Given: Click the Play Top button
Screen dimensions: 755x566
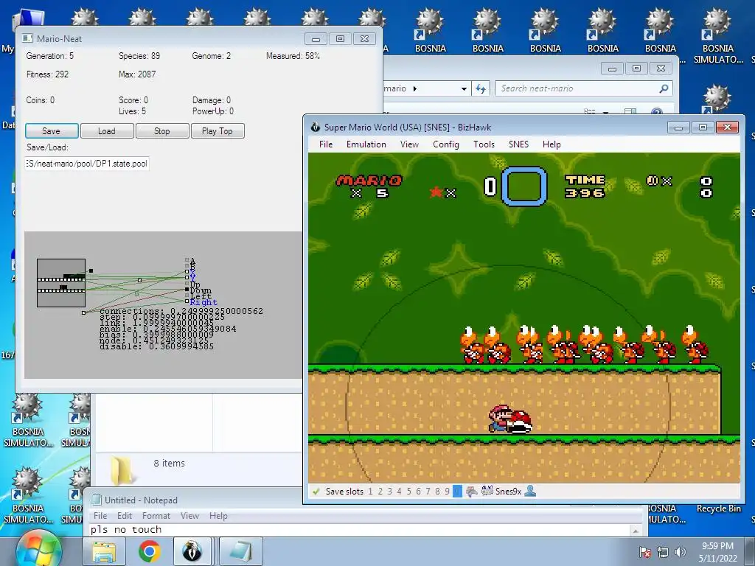Looking at the screenshot, I should (218, 131).
